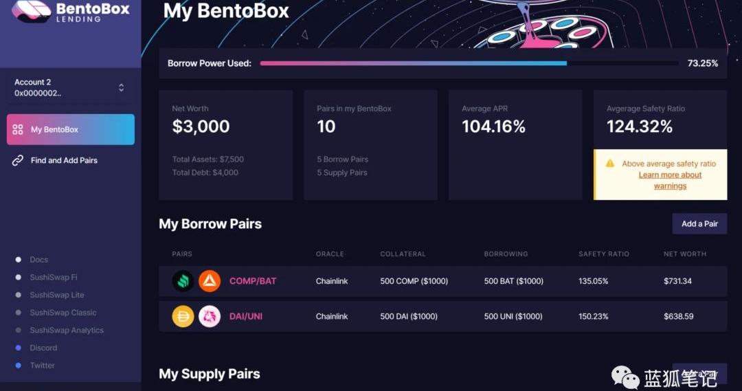Image resolution: width=742 pixels, height=391 pixels.
Task: Click the Add a Pair button
Action: point(699,224)
